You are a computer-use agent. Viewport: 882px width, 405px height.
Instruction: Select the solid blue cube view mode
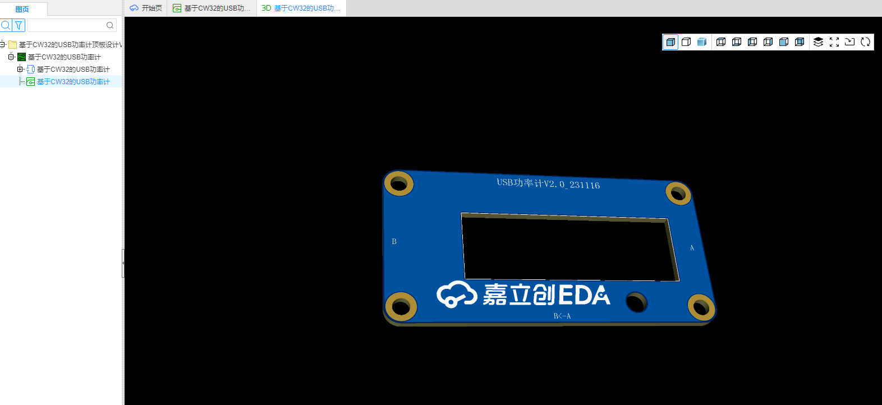tap(670, 42)
